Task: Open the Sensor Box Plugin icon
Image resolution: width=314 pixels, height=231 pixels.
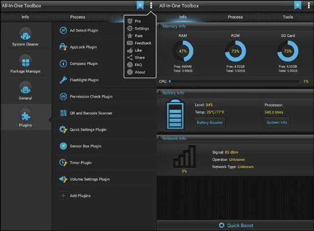Action: click(x=63, y=146)
